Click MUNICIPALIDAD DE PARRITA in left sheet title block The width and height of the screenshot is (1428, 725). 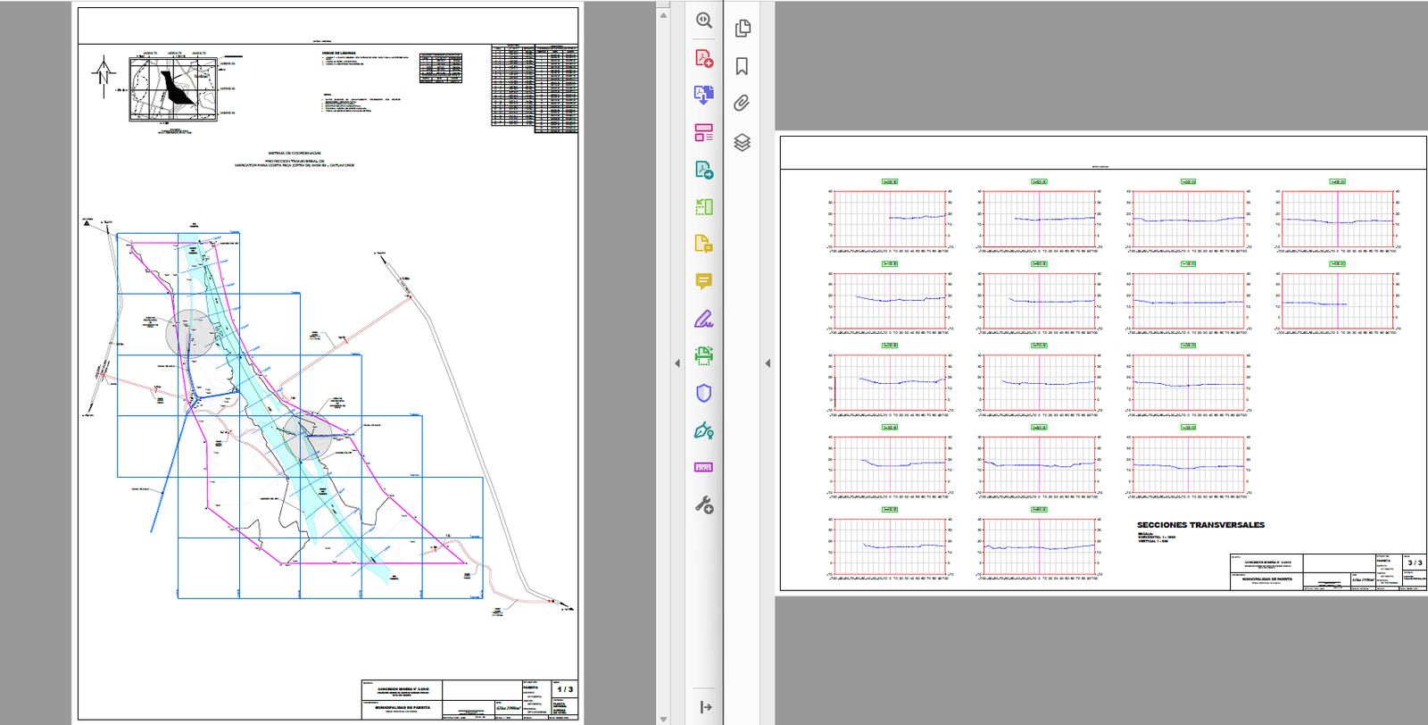point(403,707)
